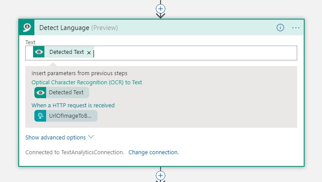Click the globe icon of UrlOfImageToB parameter
This screenshot has height=182, width=322.
pos(40,116)
